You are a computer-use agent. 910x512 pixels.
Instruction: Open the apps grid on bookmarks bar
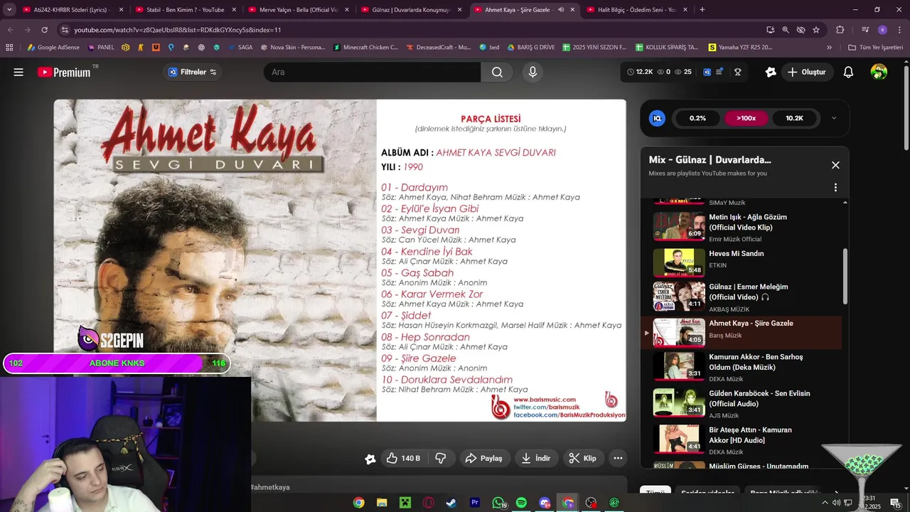coord(9,48)
